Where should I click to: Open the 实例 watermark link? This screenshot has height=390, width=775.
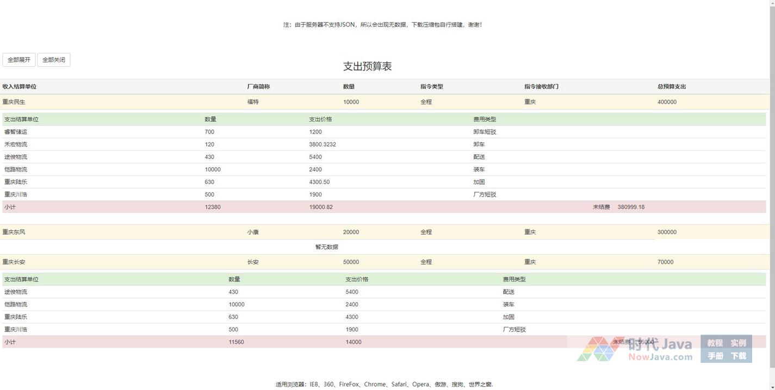click(x=738, y=343)
